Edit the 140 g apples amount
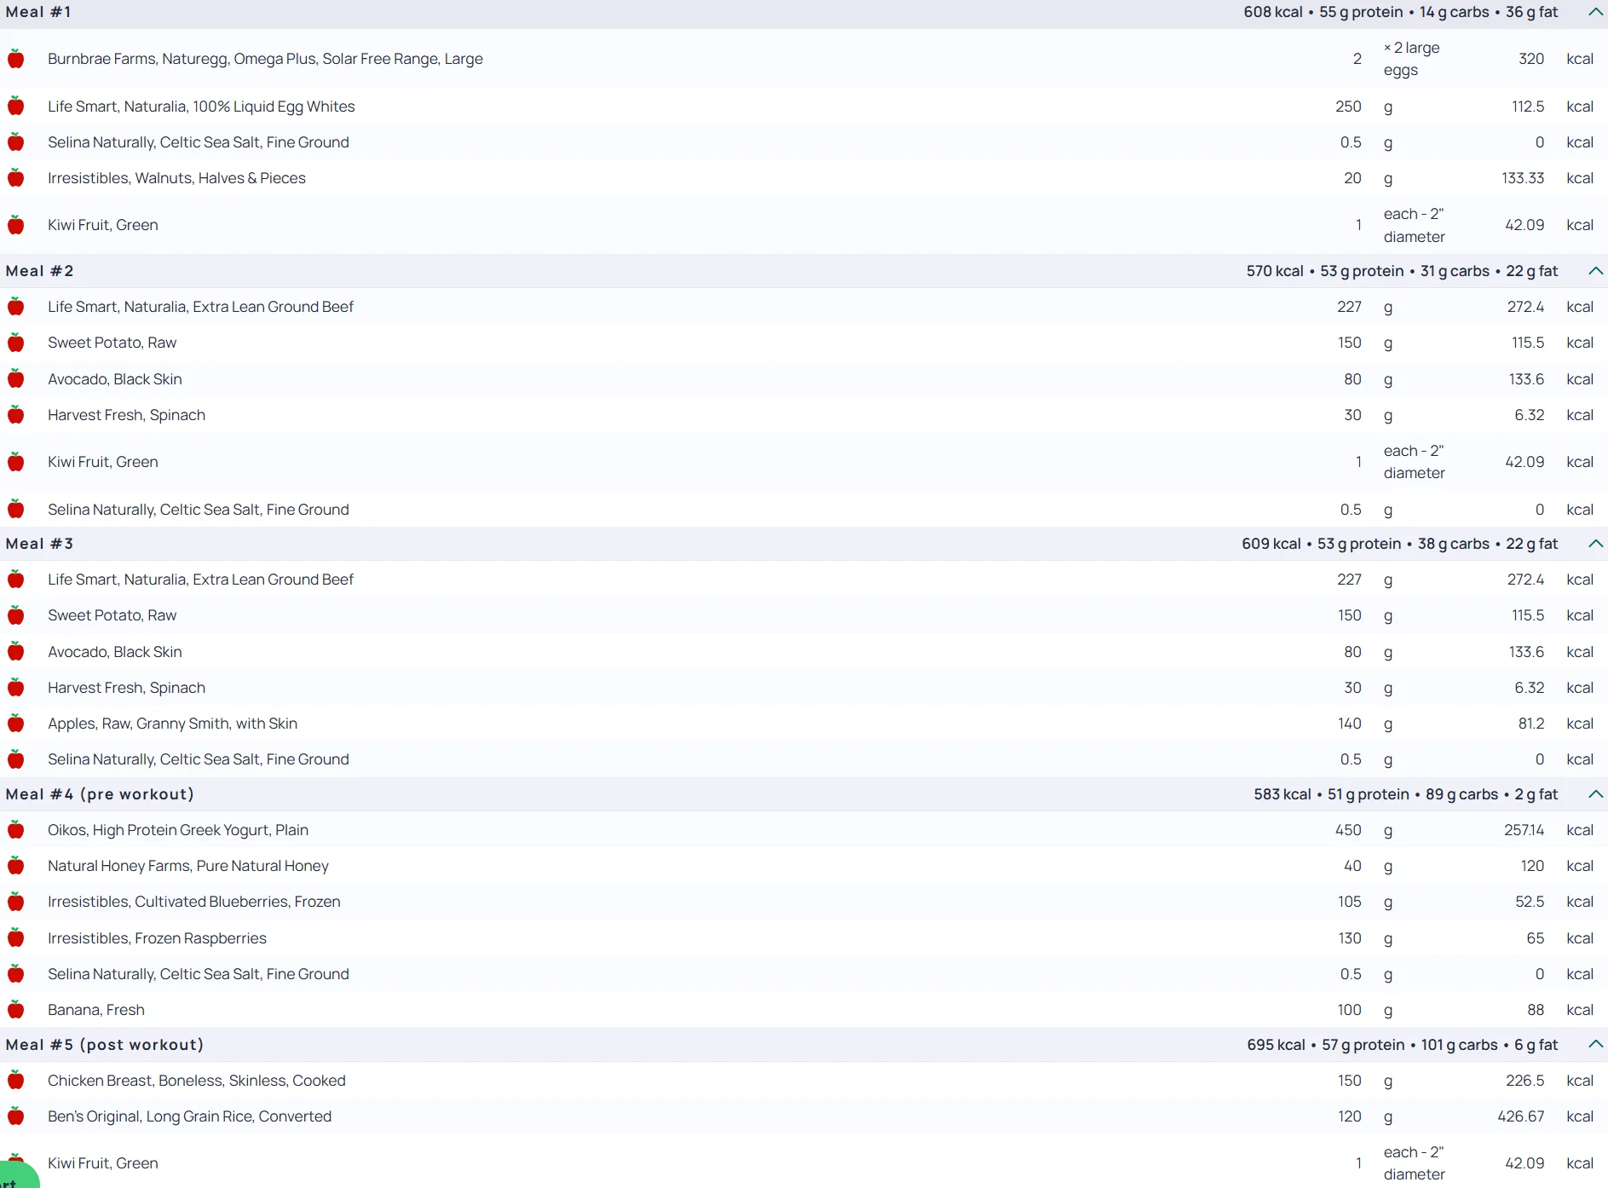 [x=1349, y=724]
